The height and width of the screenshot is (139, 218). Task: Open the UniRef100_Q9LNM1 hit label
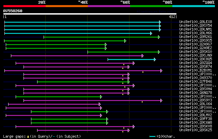pyautogui.click(x=196, y=29)
